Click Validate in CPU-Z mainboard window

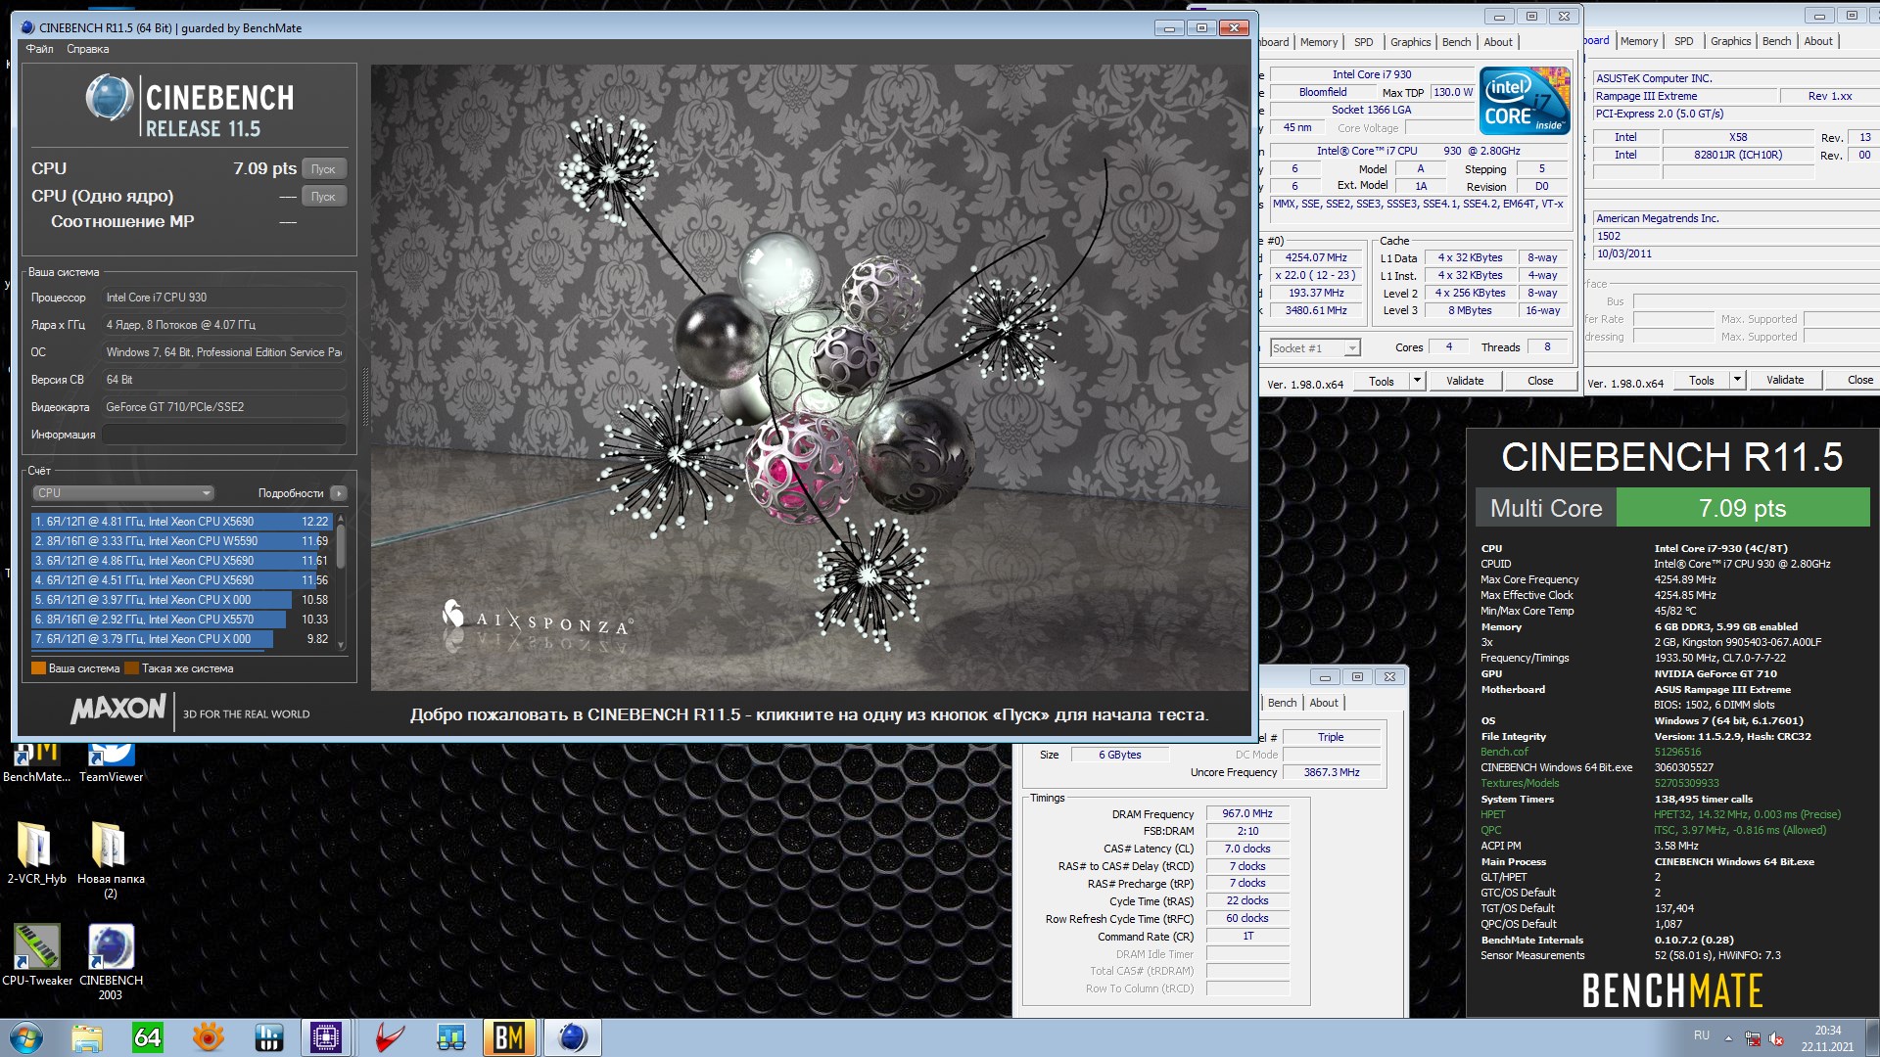point(1785,380)
